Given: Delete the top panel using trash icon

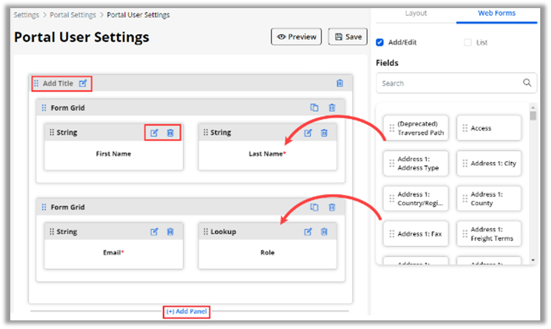Looking at the screenshot, I should 340,83.
